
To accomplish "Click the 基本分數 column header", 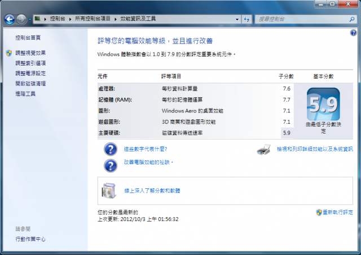I will [323, 76].
